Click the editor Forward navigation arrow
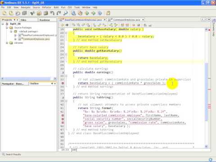The width and height of the screenshot is (216, 162). pos(67,25)
